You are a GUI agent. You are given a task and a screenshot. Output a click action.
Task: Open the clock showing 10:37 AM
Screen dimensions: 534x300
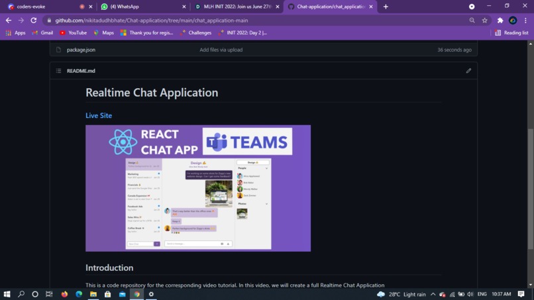[x=502, y=294]
